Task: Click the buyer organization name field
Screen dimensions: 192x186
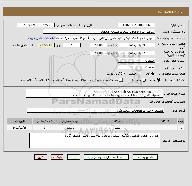Action: pos(99,32)
